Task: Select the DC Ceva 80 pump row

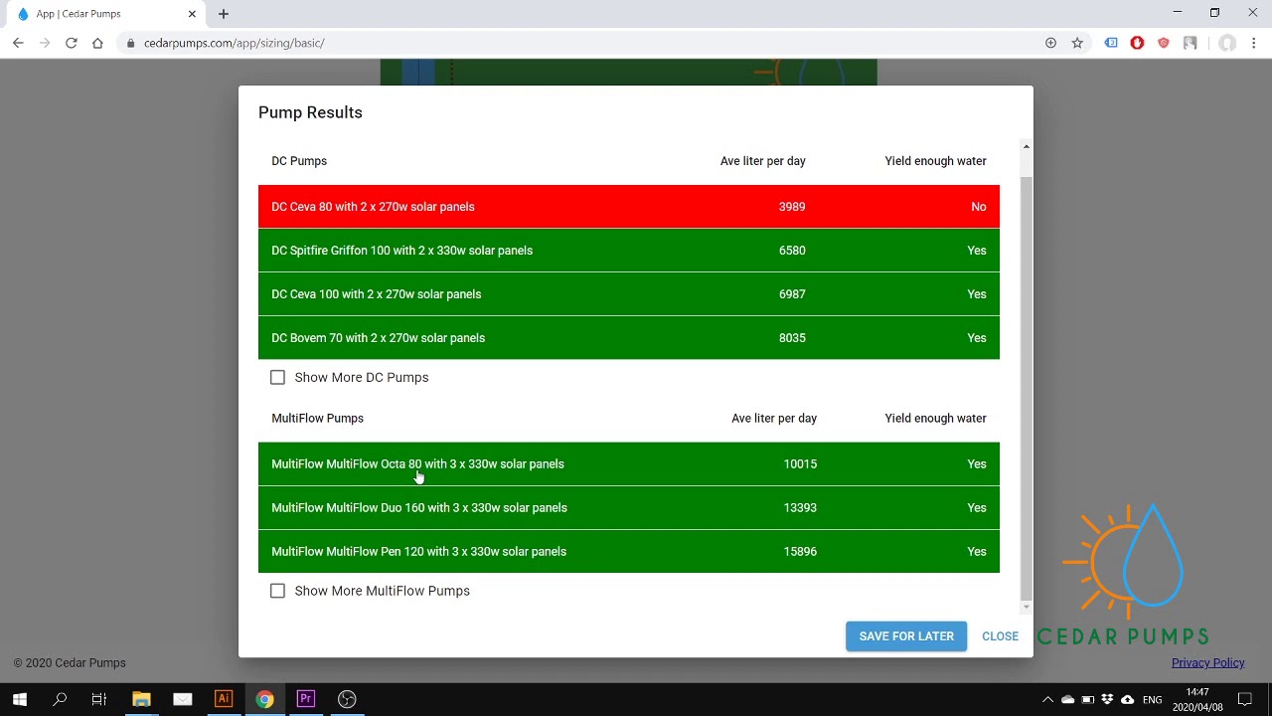Action: 629,207
